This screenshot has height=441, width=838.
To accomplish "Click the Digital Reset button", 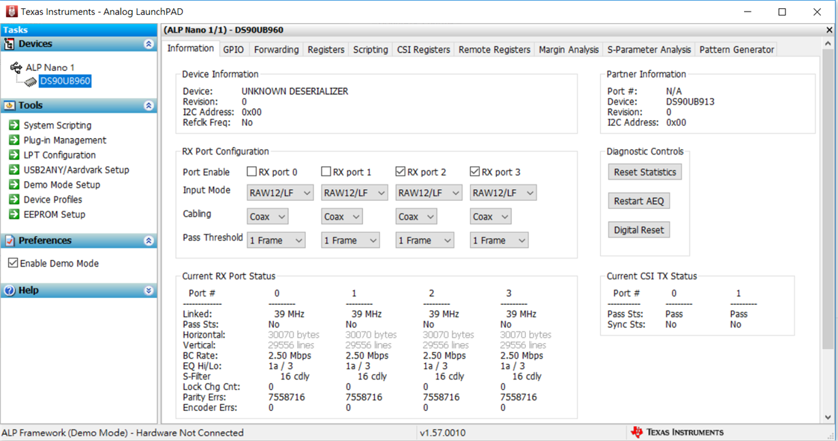I will pos(639,230).
